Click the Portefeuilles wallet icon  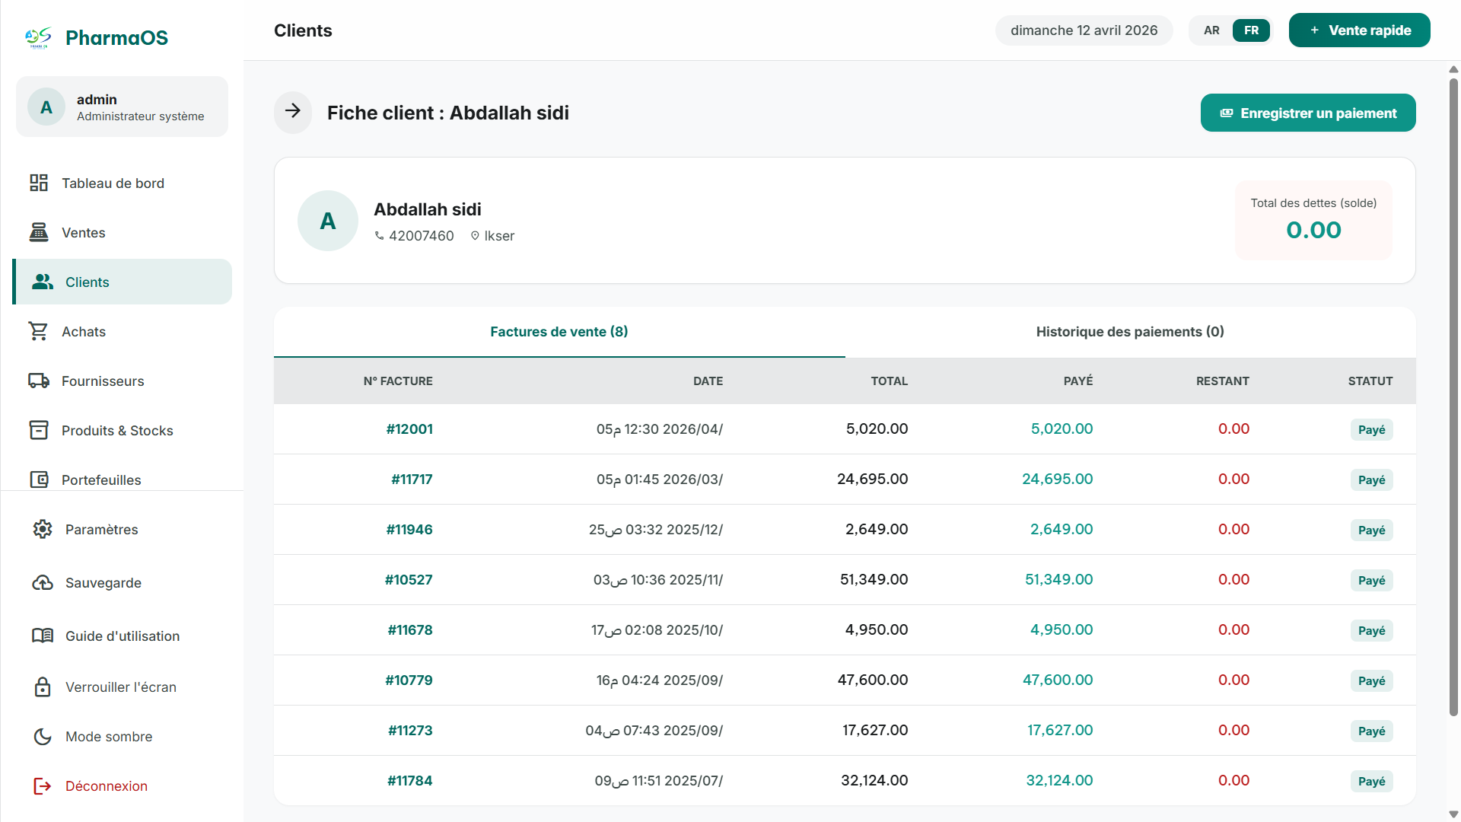pyautogui.click(x=39, y=479)
